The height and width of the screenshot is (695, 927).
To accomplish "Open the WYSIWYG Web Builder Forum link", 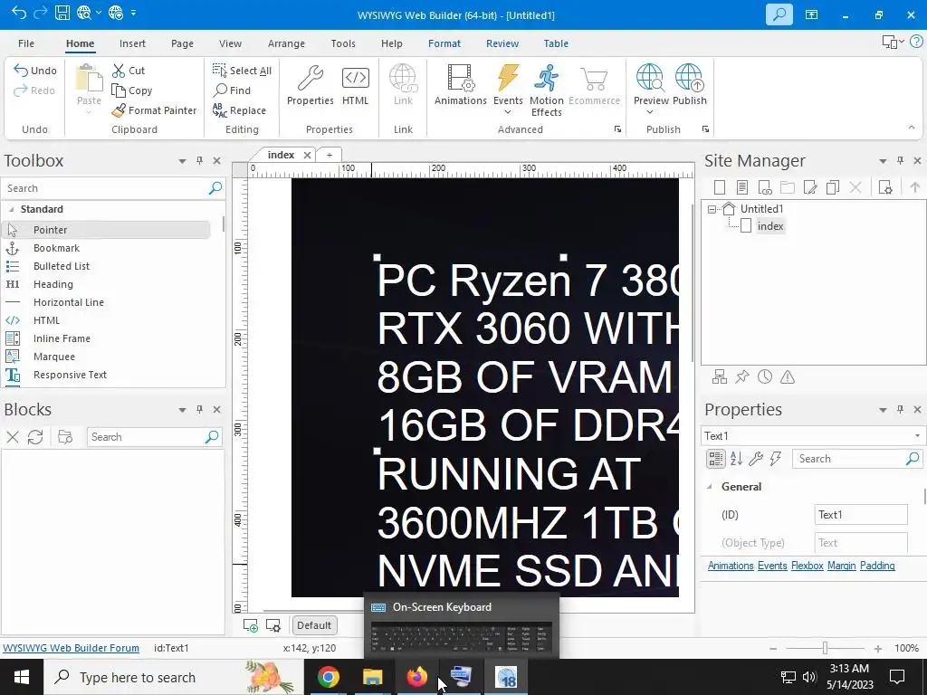I will click(x=71, y=648).
